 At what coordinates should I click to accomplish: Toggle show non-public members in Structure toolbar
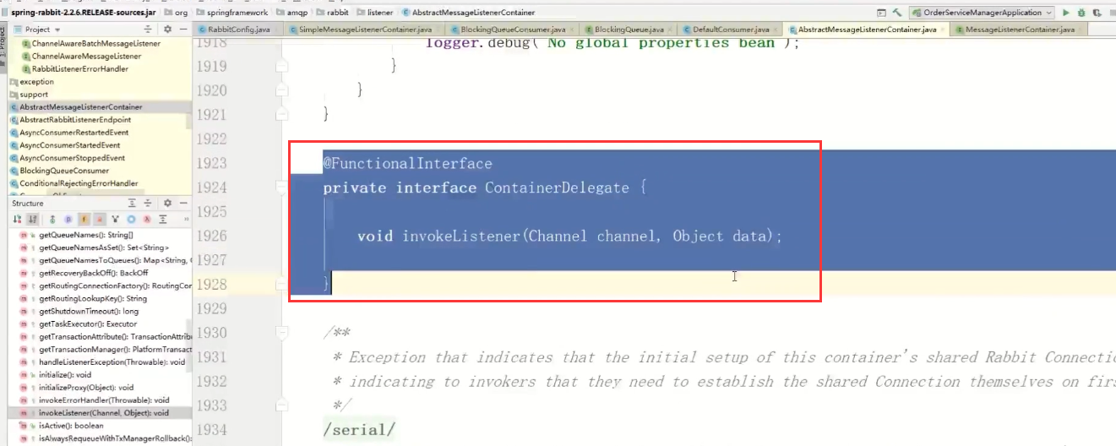tap(100, 220)
